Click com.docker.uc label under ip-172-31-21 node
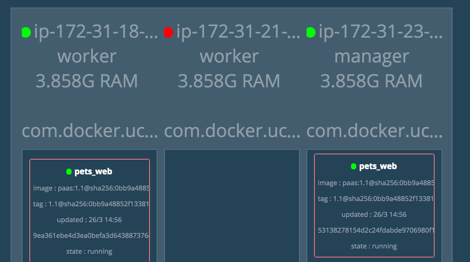The height and width of the screenshot is (262, 470). click(x=232, y=131)
